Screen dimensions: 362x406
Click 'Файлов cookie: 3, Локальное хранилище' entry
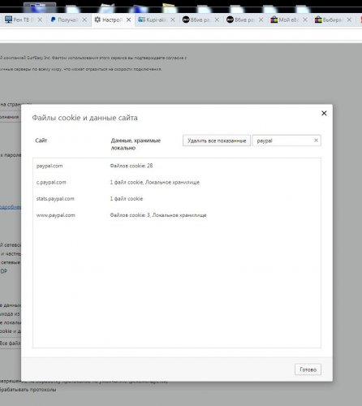tap(158, 215)
